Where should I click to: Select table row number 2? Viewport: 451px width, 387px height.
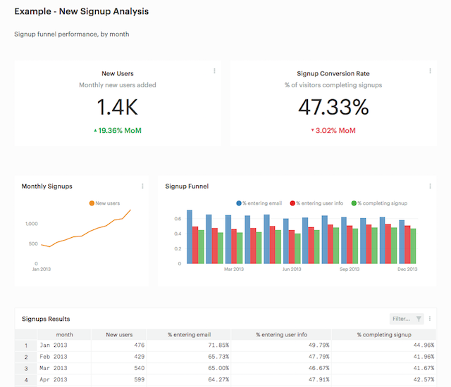tap(26, 357)
